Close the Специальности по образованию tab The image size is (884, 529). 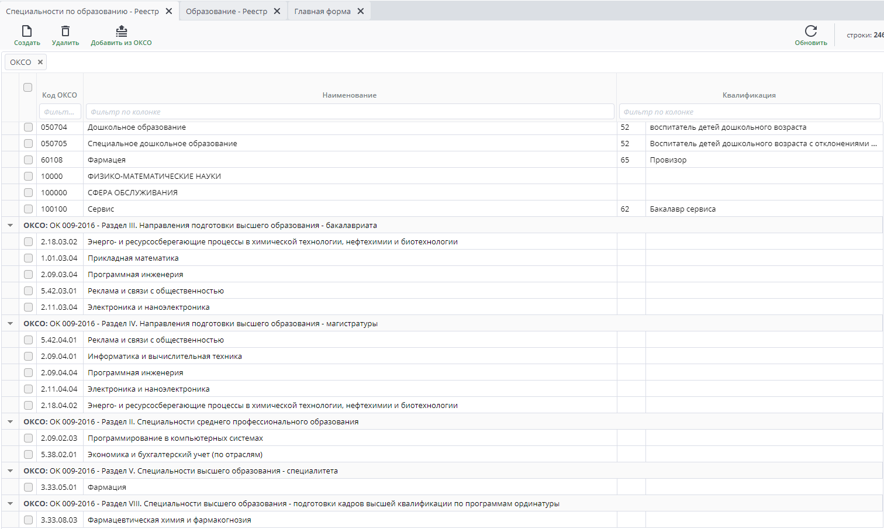pyautogui.click(x=169, y=11)
